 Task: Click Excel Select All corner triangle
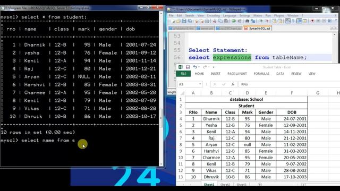pos(182,93)
